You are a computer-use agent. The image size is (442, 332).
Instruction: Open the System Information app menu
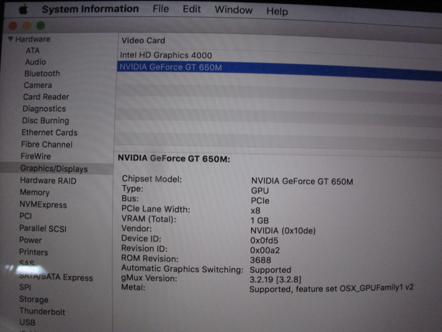click(x=90, y=9)
